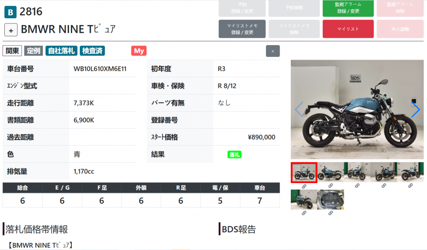
Task: Click the 検査済 tag
Action: [92, 51]
